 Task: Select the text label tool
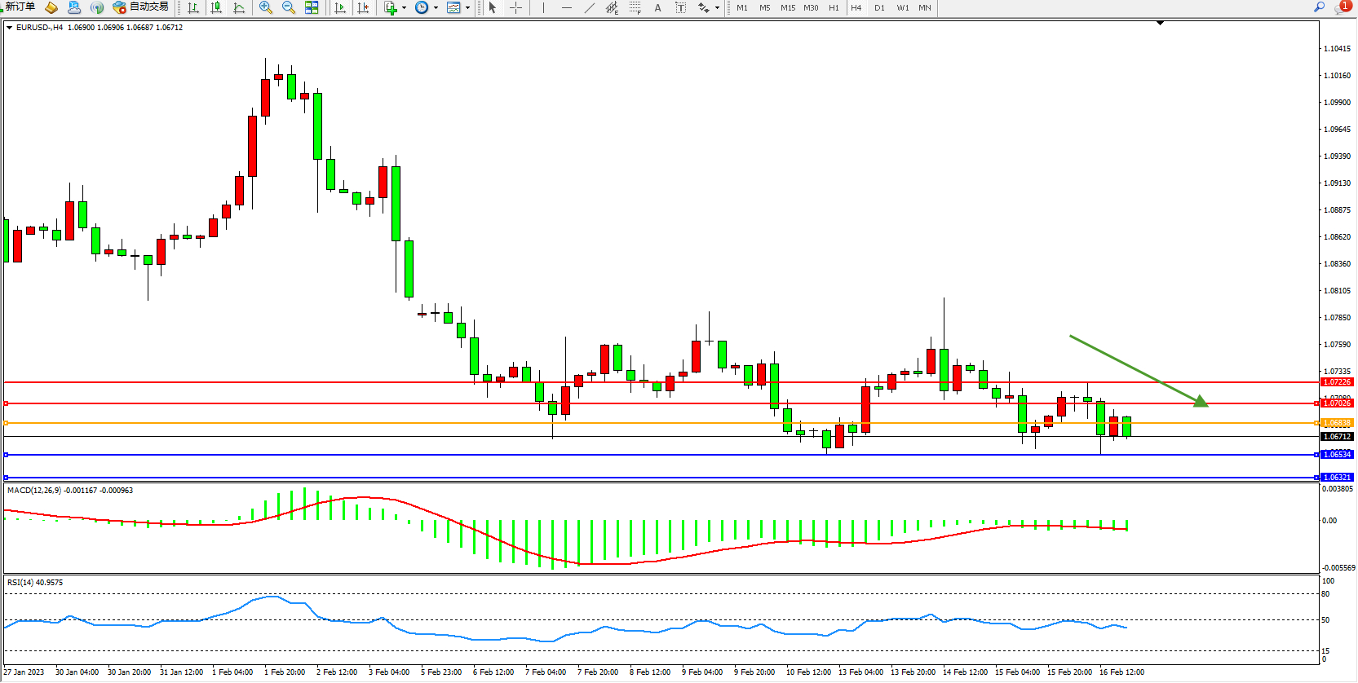(x=657, y=7)
